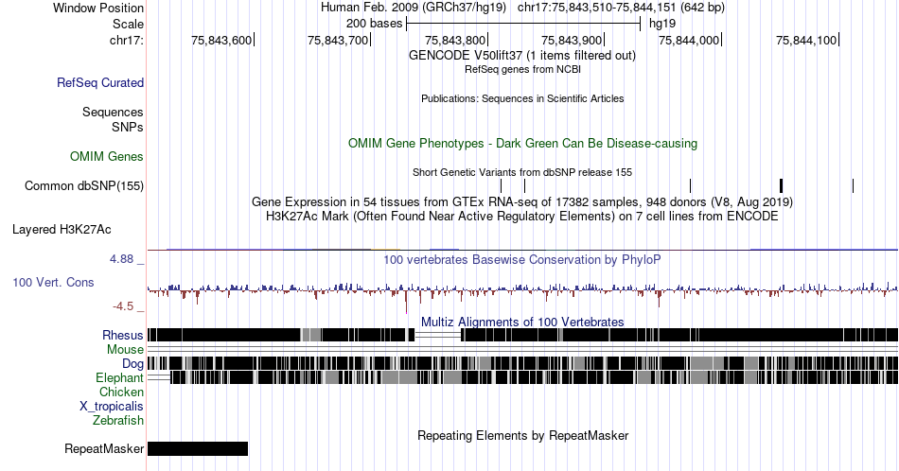Click the Repeating Elements by RepeatMasker title
Viewport: 899px width, 471px height.
click(522, 435)
